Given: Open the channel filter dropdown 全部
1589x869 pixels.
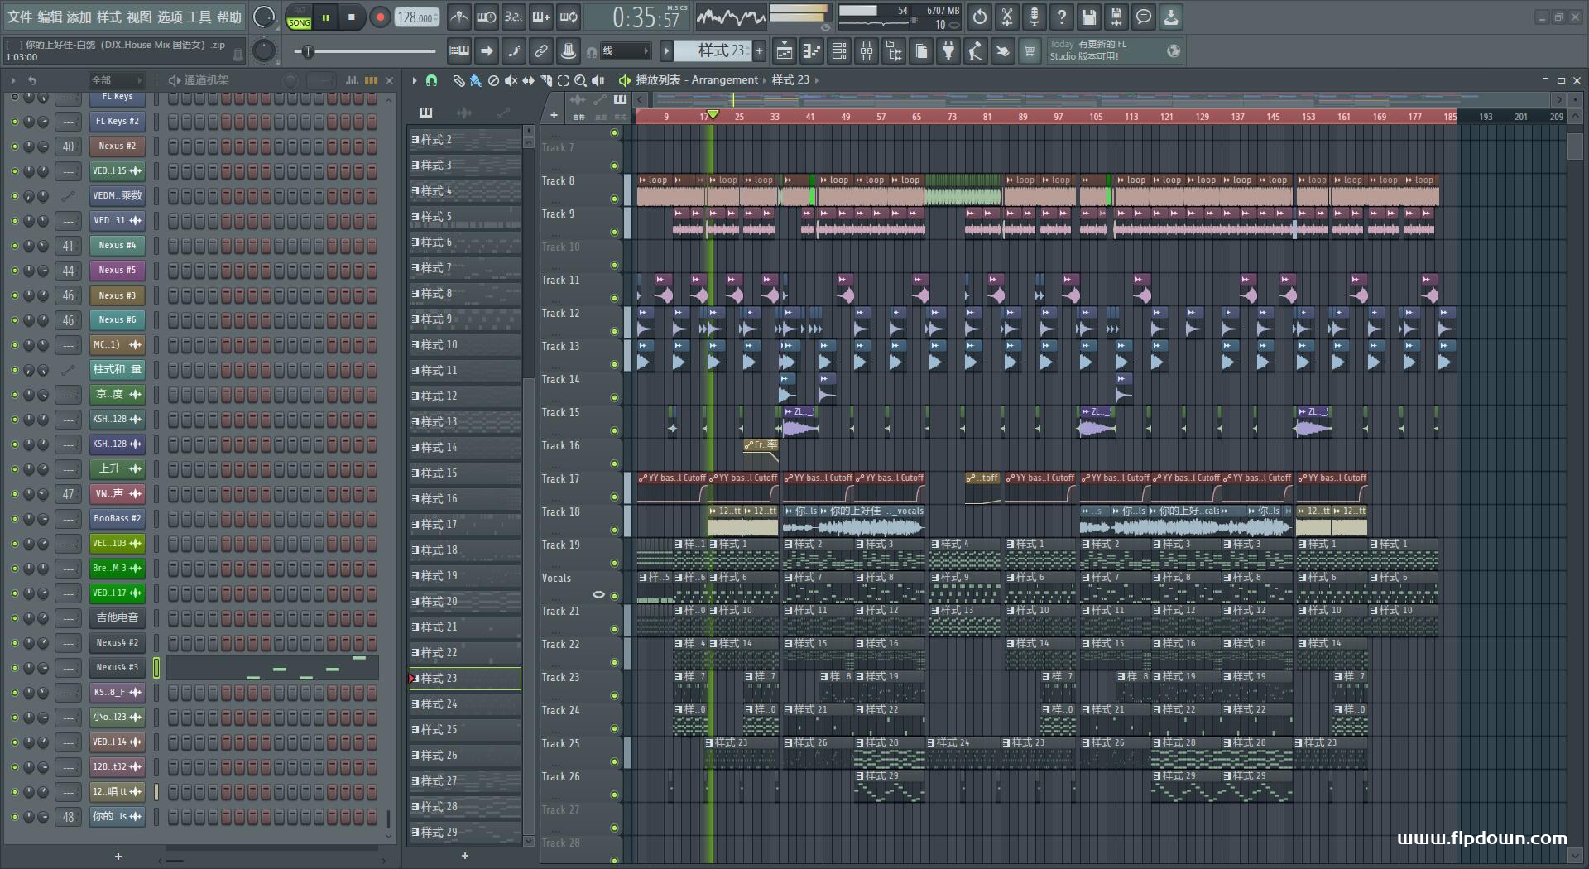Looking at the screenshot, I should pyautogui.click(x=116, y=80).
